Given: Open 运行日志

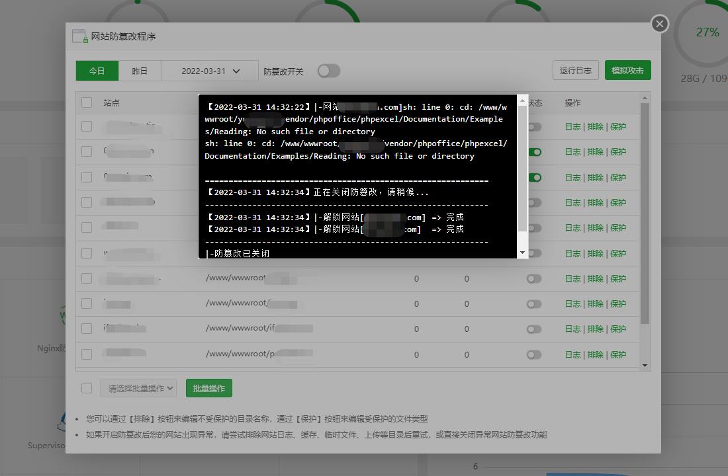Looking at the screenshot, I should [x=575, y=71].
